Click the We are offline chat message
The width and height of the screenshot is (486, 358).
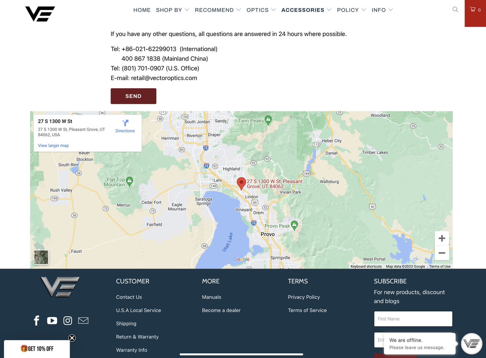(x=420, y=343)
